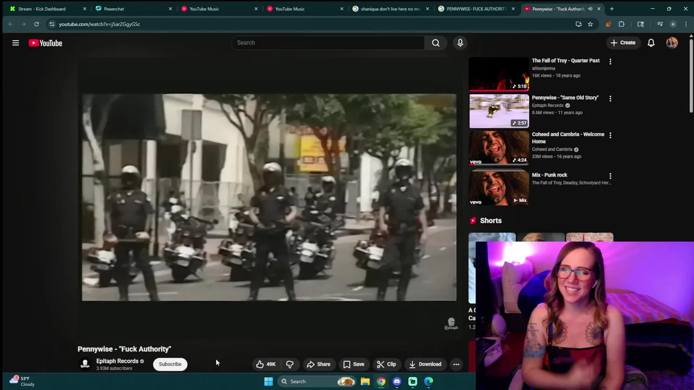
Task: Bookmark this page with the star
Action: pyautogui.click(x=590, y=24)
